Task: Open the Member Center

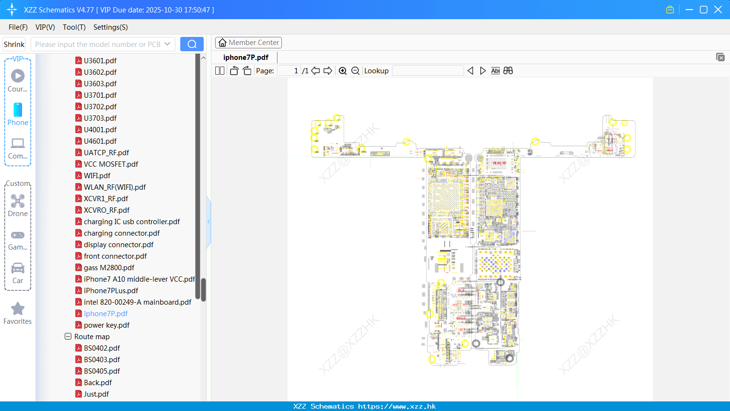Action: pos(248,43)
